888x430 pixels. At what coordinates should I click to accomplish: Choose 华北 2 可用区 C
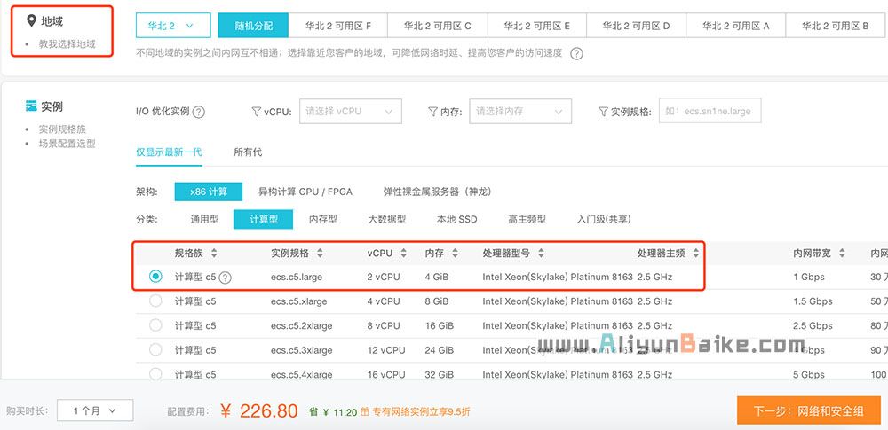[x=437, y=26]
